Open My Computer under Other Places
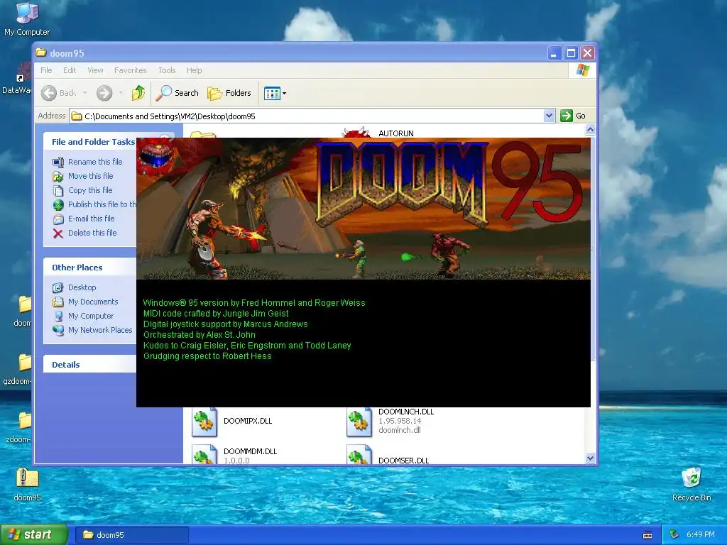Image resolution: width=727 pixels, height=545 pixels. [x=90, y=316]
